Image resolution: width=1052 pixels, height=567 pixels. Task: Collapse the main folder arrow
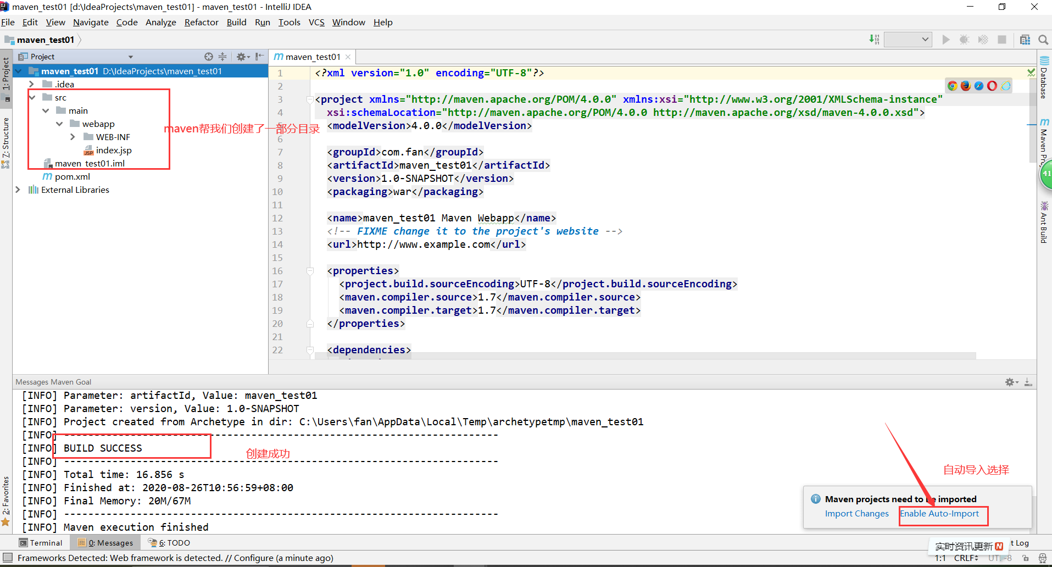pyautogui.click(x=46, y=110)
